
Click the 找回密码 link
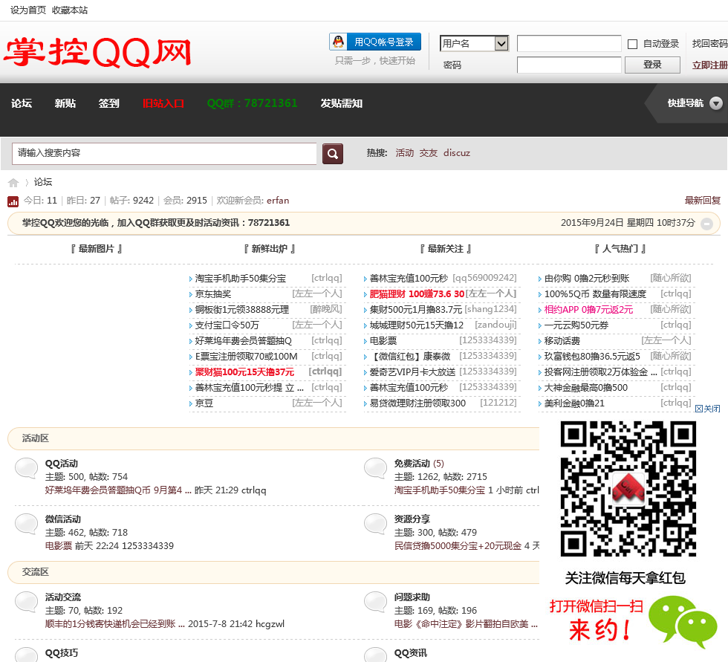coord(710,44)
